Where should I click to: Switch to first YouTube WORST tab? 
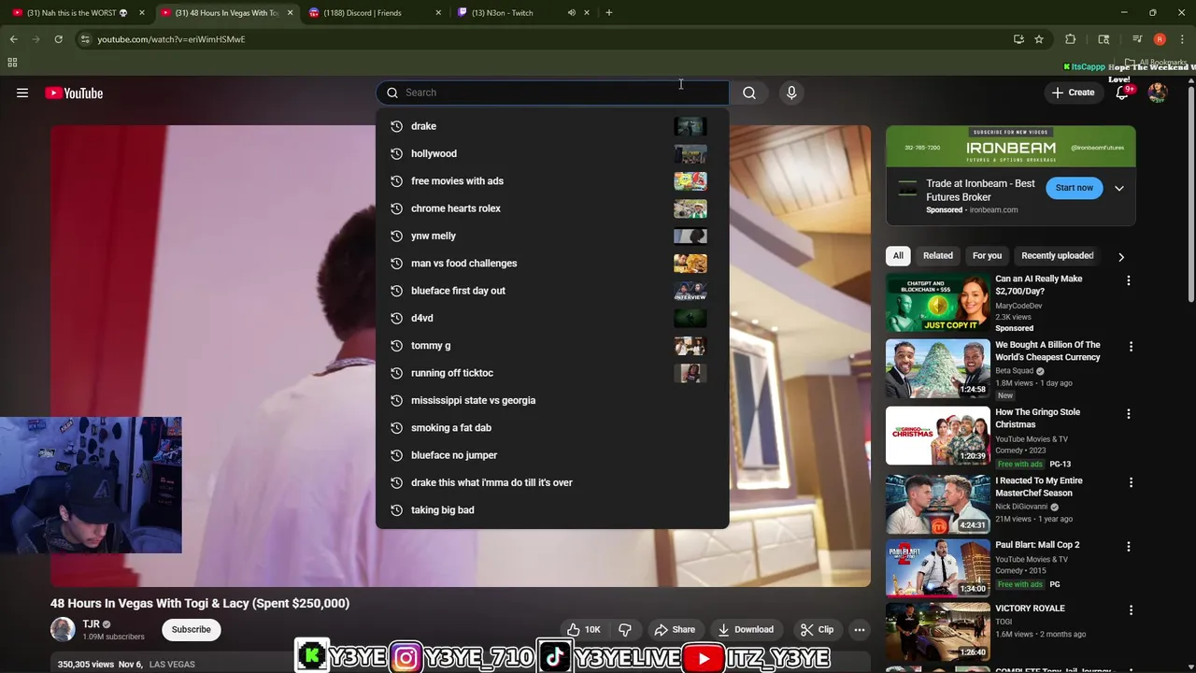77,12
